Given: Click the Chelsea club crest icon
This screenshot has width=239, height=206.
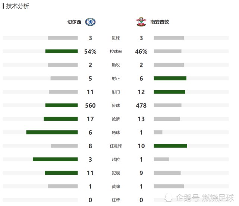Looking at the screenshot, I should point(90,22).
